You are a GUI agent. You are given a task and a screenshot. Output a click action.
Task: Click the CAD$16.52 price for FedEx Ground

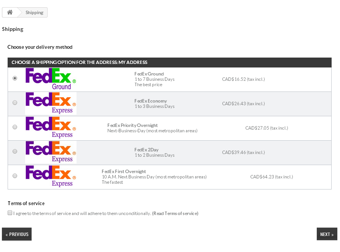pyautogui.click(x=243, y=79)
